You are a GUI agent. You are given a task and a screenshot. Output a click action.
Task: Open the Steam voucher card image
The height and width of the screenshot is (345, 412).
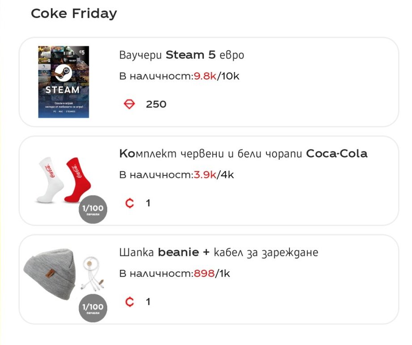[63, 82]
